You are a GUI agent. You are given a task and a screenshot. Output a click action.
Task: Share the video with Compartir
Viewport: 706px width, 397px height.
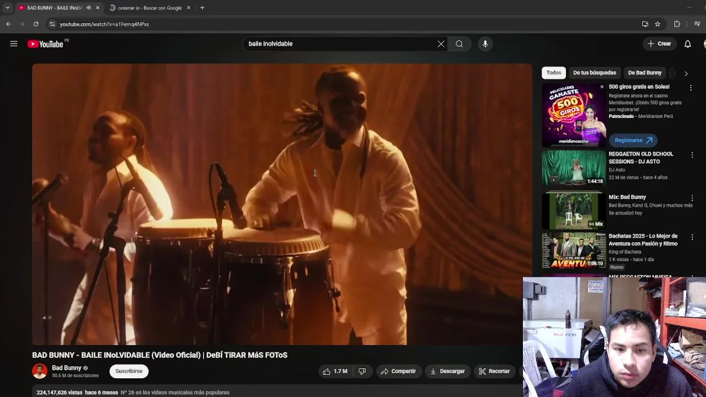pos(398,371)
